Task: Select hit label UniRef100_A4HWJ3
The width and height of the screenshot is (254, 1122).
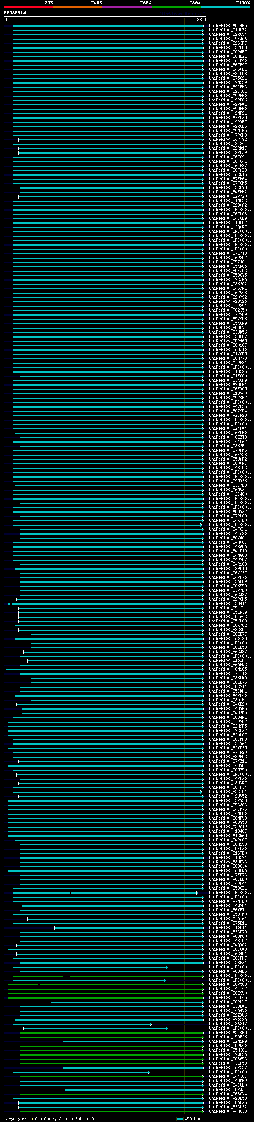Action: (x=228, y=1111)
